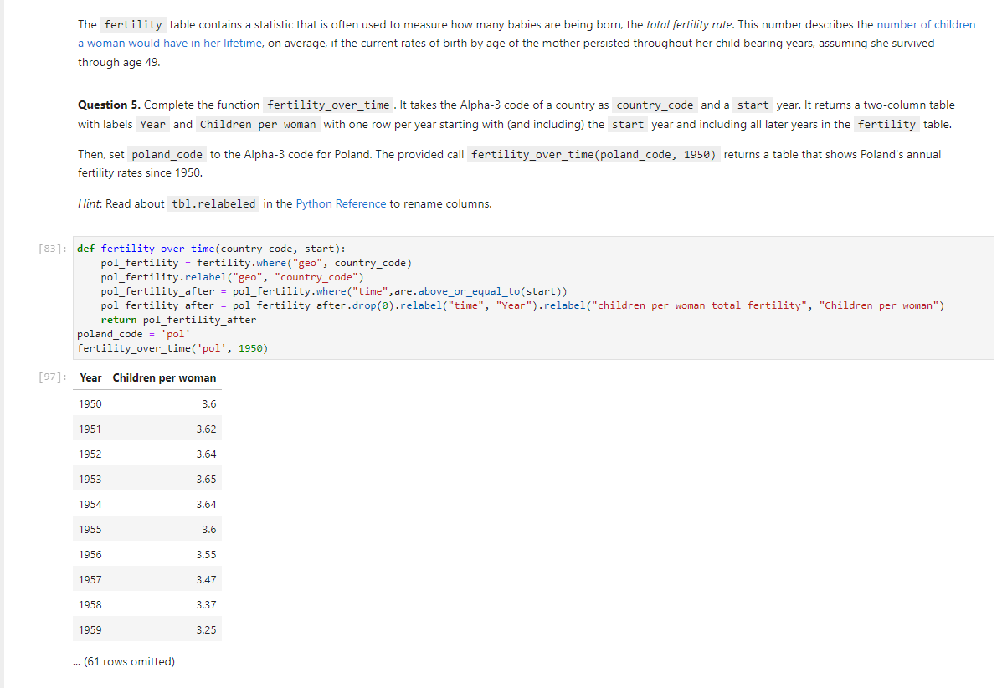Image resolution: width=1002 pixels, height=688 pixels.
Task: Click the Year column header
Action: pyautogui.click(x=90, y=377)
